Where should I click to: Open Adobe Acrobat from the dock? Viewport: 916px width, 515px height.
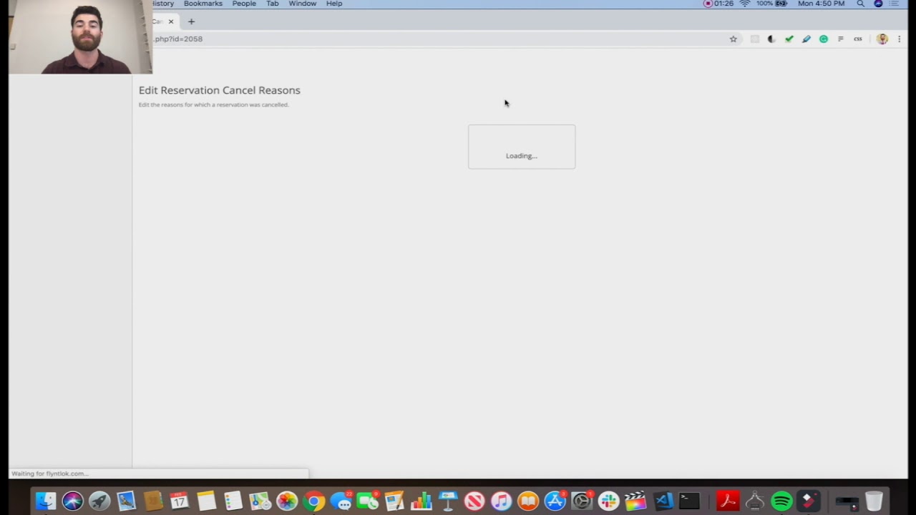point(727,501)
